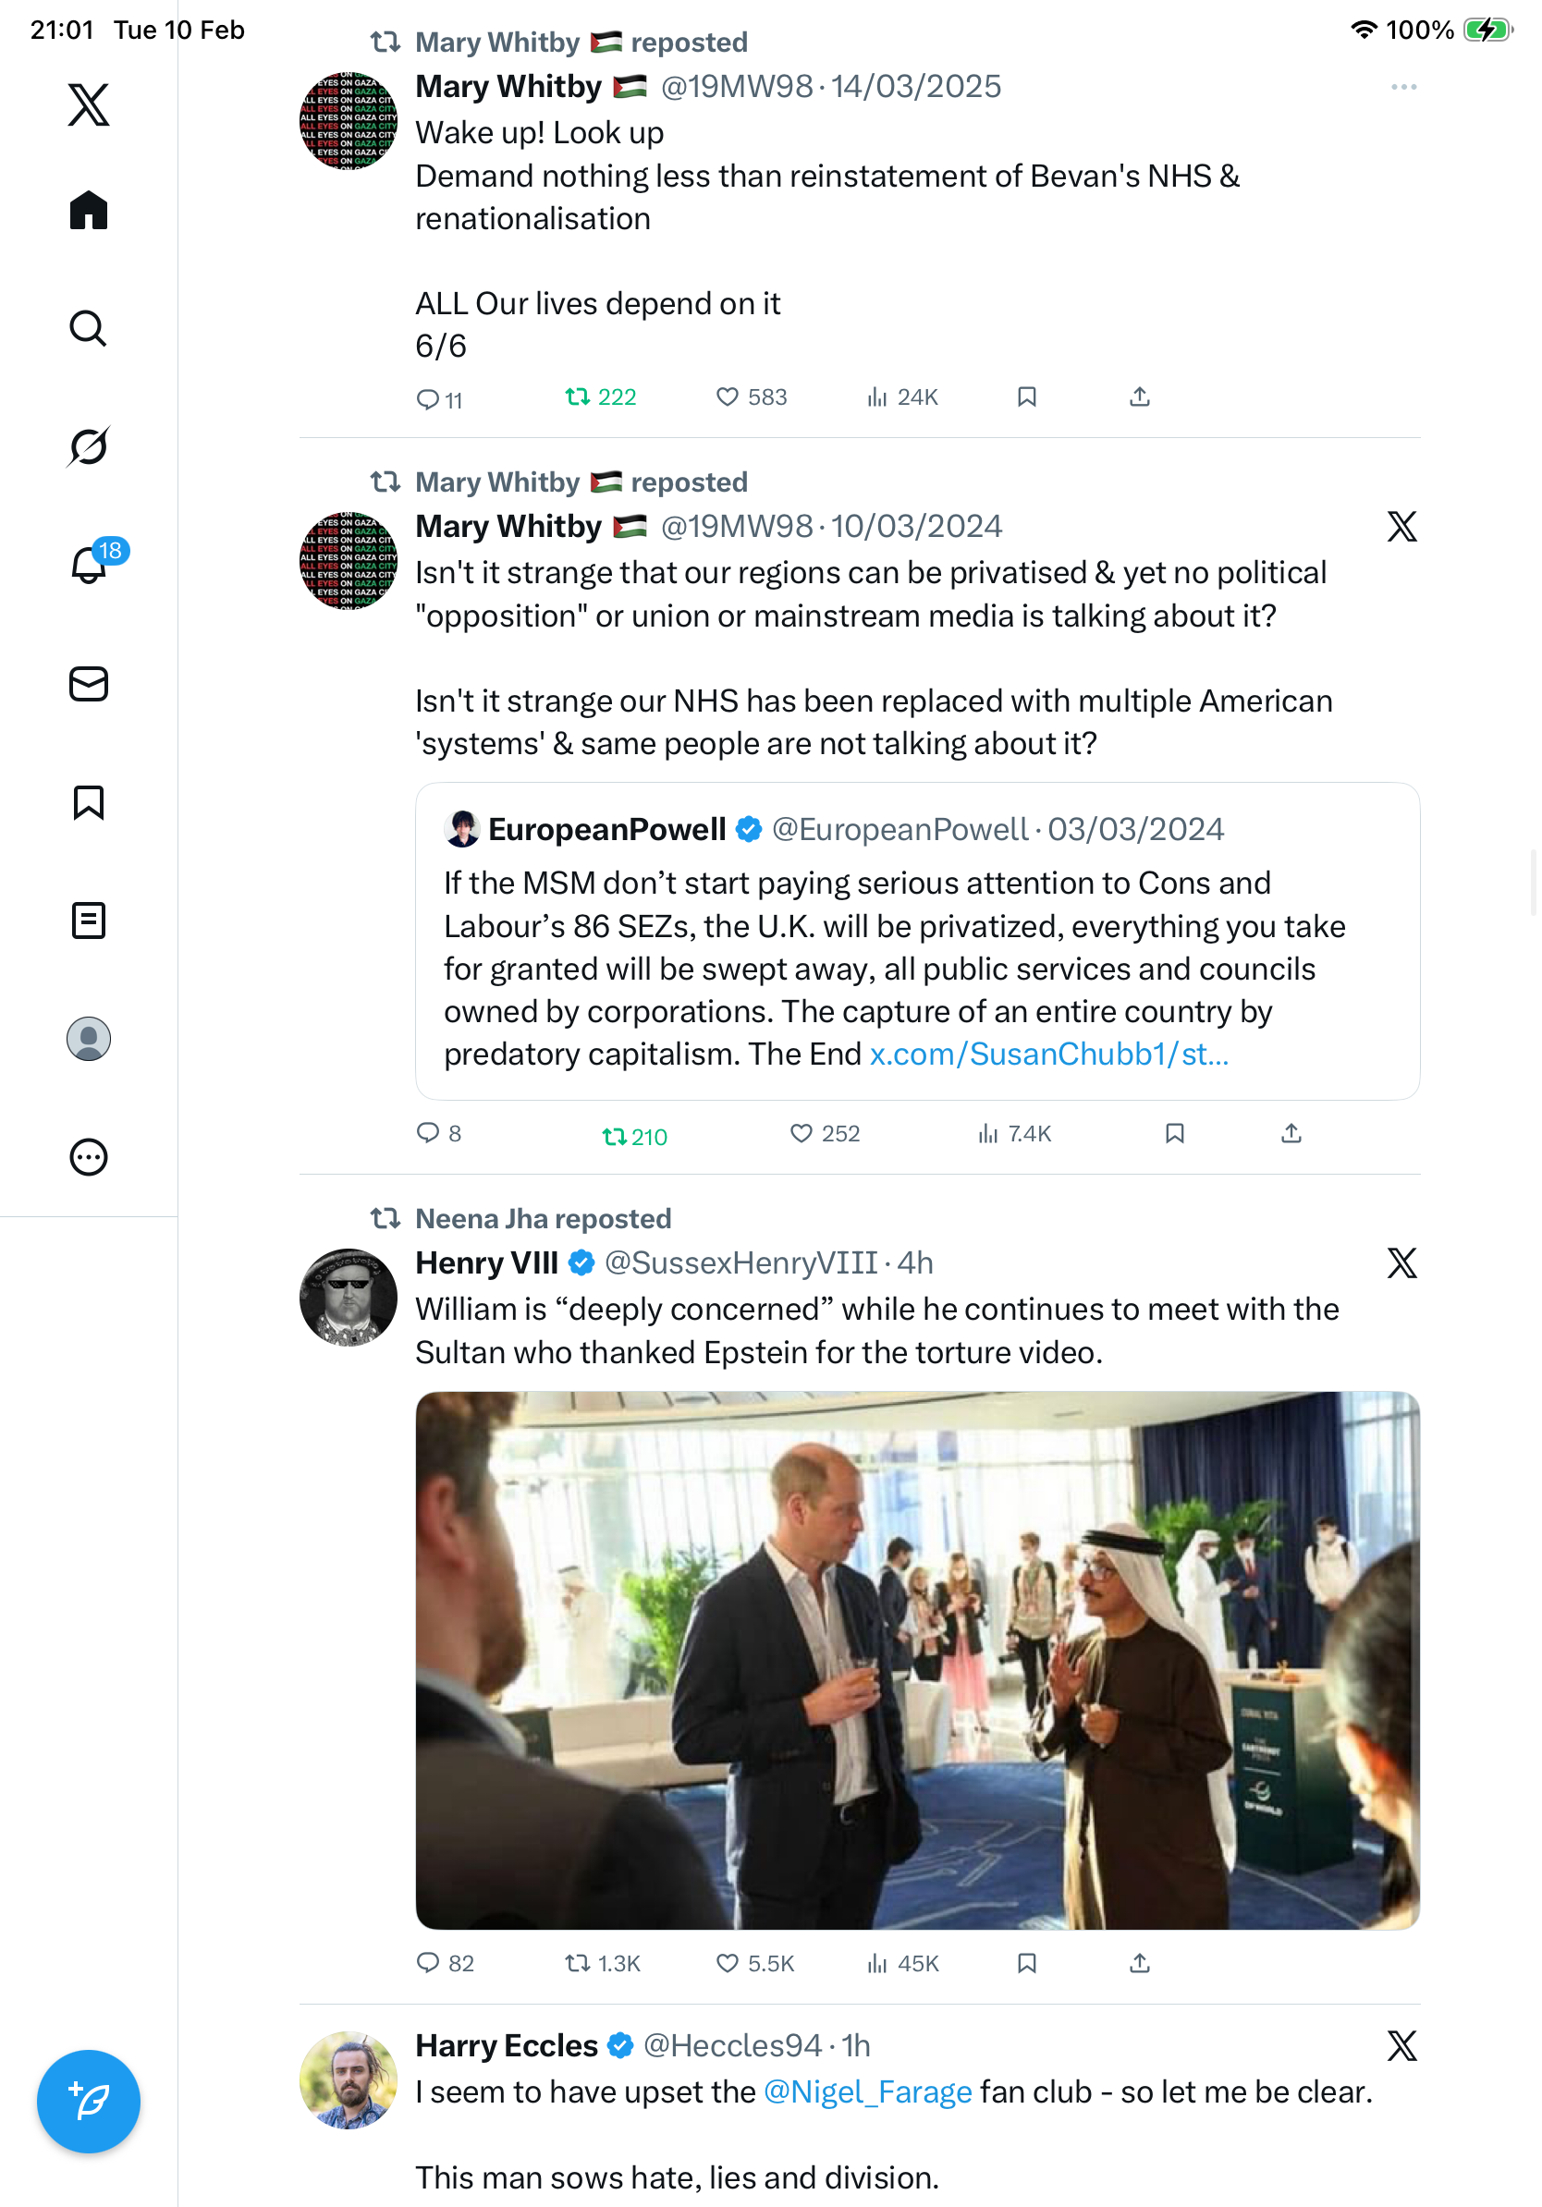Like the Henry VIII post

[x=728, y=1963]
